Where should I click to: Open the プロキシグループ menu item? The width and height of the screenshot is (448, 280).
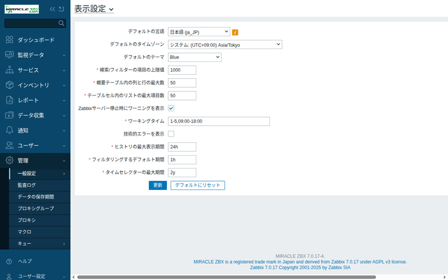point(36,209)
